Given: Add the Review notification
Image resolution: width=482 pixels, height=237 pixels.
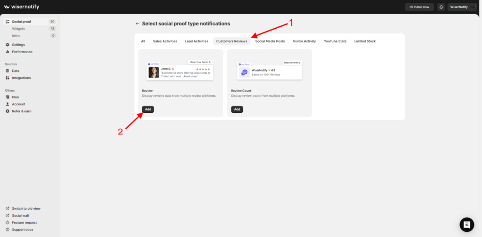Looking at the screenshot, I should [148, 109].
